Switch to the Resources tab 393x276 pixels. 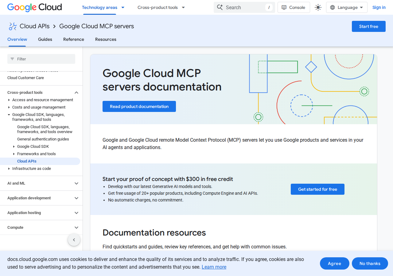[106, 39]
